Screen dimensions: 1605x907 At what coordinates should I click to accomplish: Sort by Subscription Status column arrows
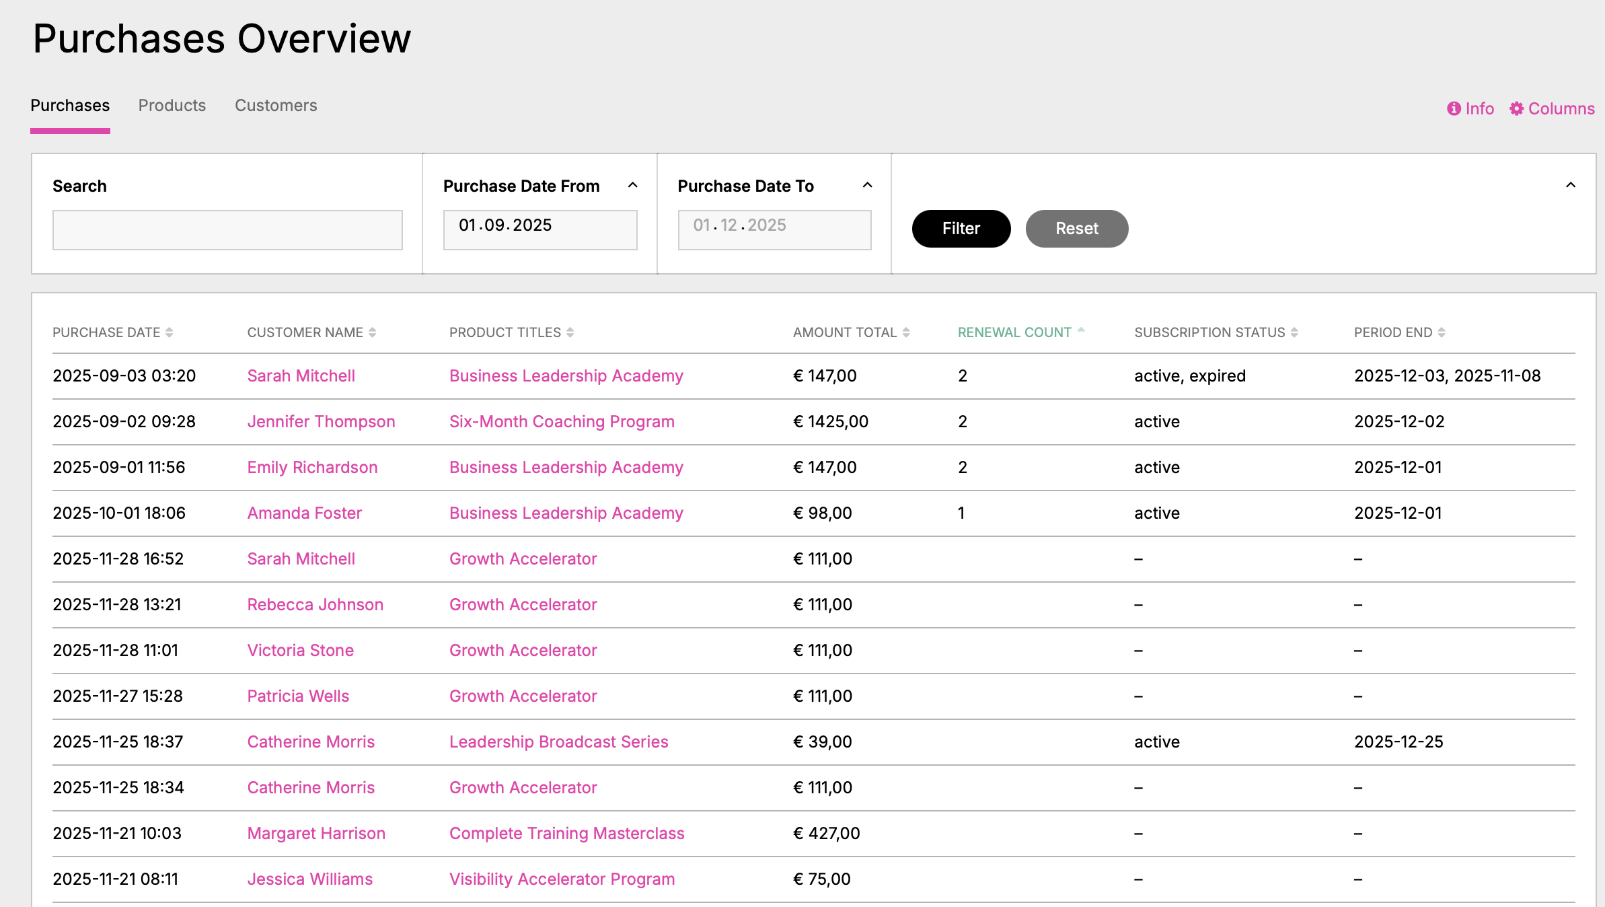pos(1294,332)
